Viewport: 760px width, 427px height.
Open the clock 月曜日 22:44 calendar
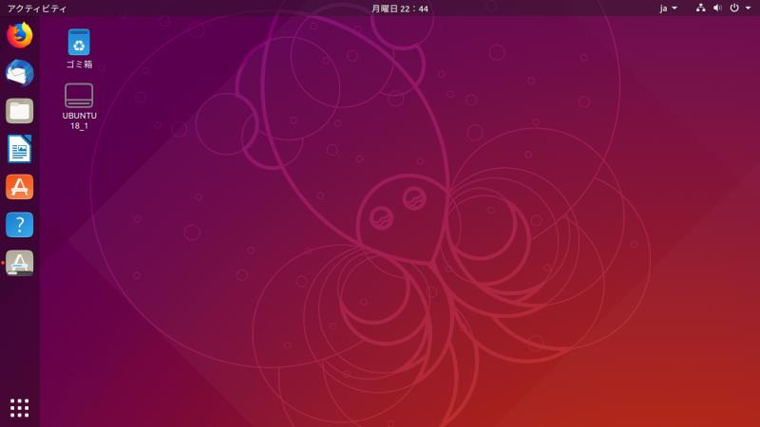coord(400,9)
